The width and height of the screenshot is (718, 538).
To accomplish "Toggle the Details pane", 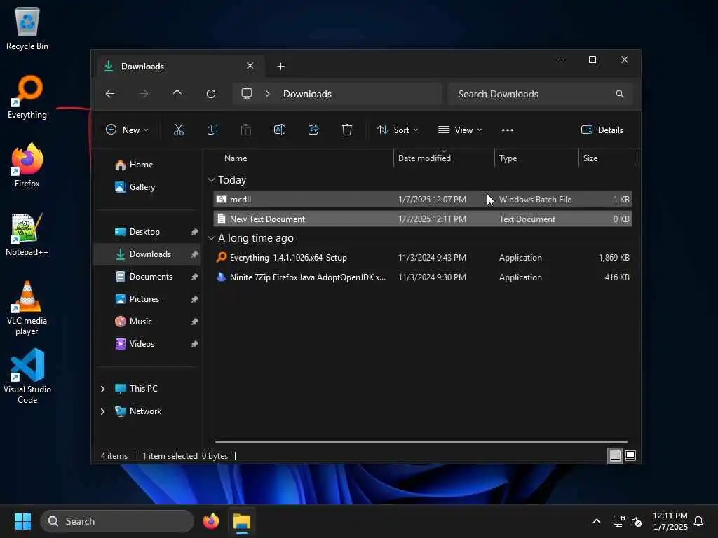I will [x=602, y=130].
